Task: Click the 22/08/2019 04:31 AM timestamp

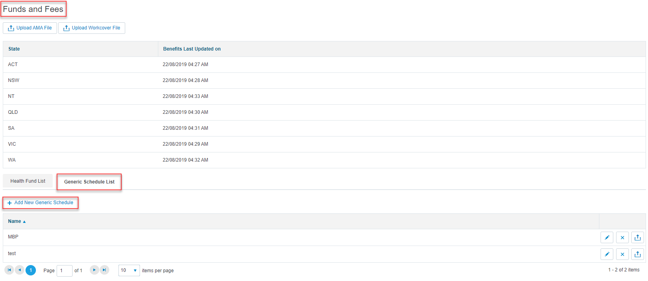Action: point(185,128)
